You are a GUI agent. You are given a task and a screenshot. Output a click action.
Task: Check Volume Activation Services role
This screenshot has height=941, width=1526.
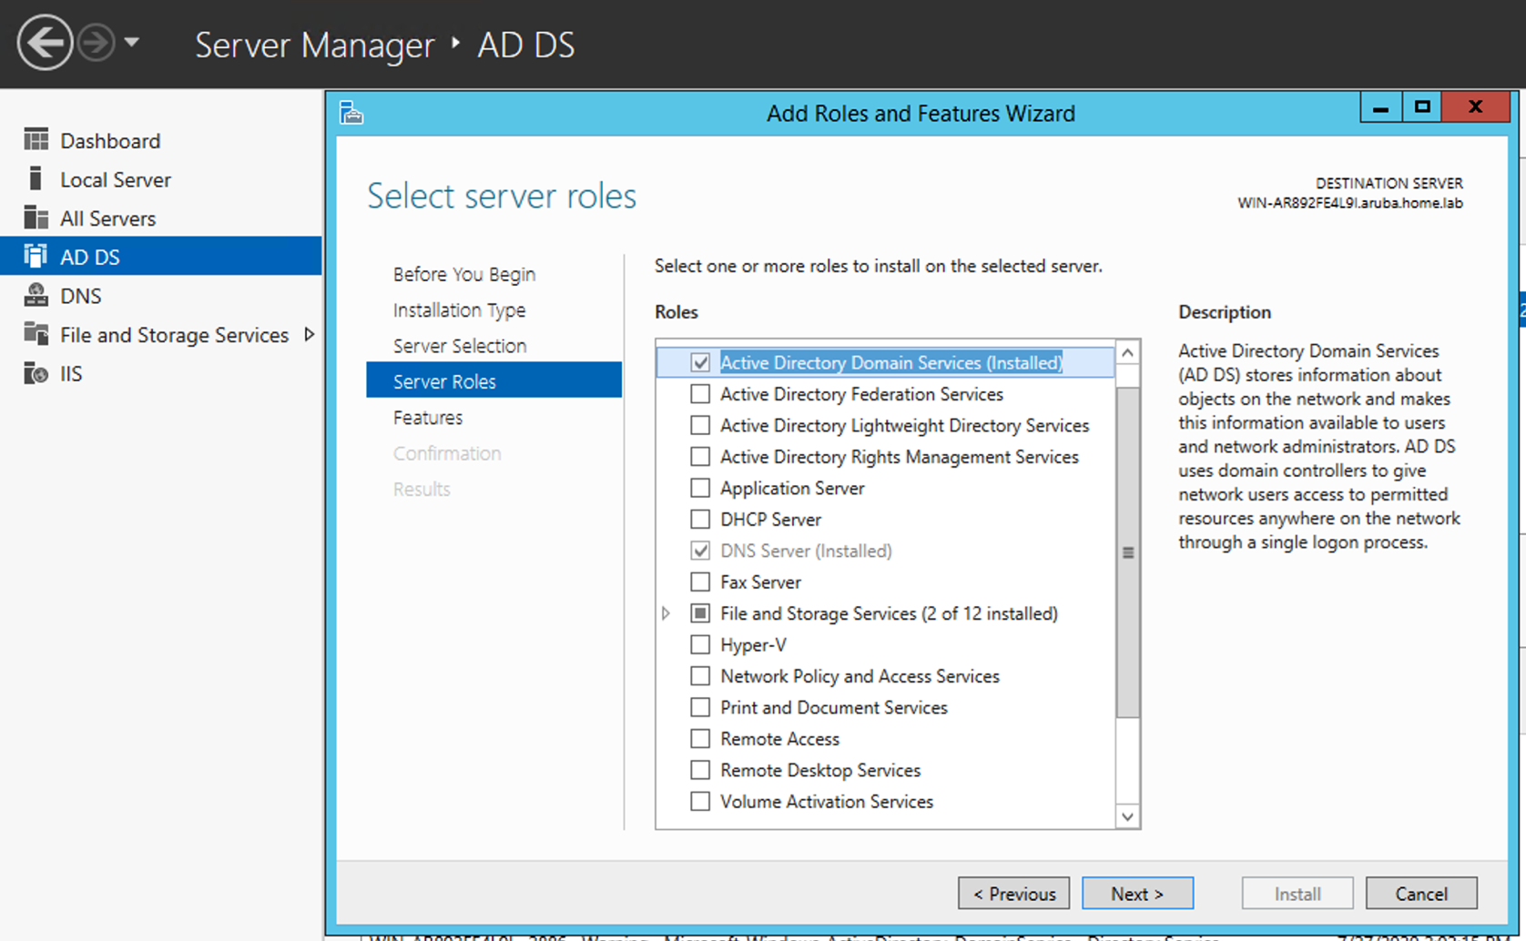(700, 802)
